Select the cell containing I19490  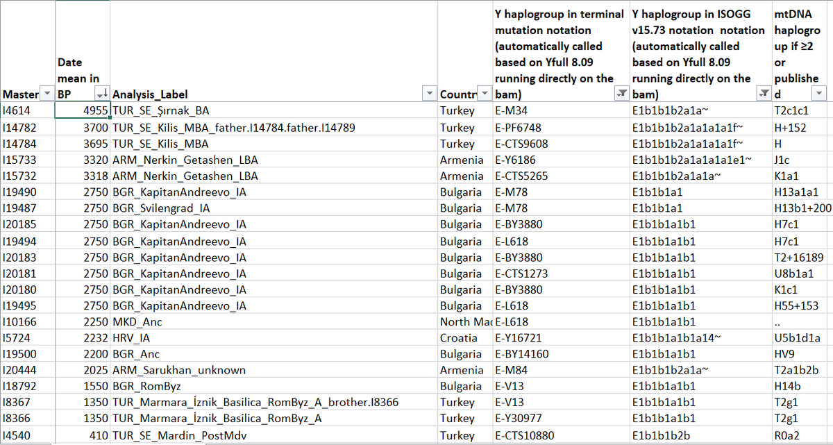pyautogui.click(x=28, y=192)
